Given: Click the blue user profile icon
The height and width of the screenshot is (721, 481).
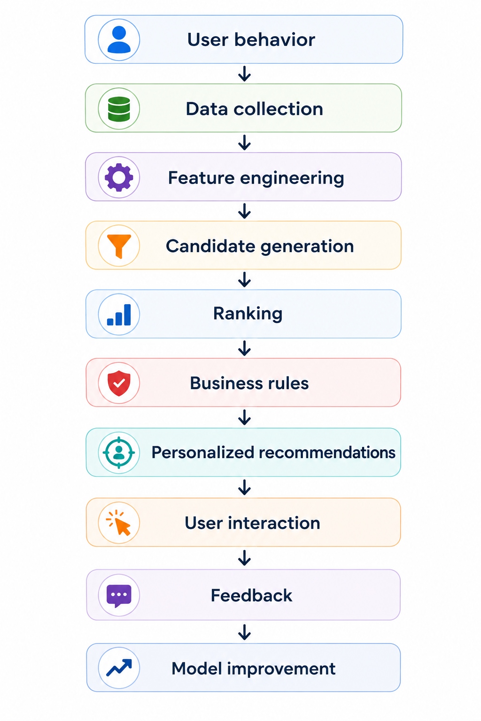Looking at the screenshot, I should (x=119, y=39).
